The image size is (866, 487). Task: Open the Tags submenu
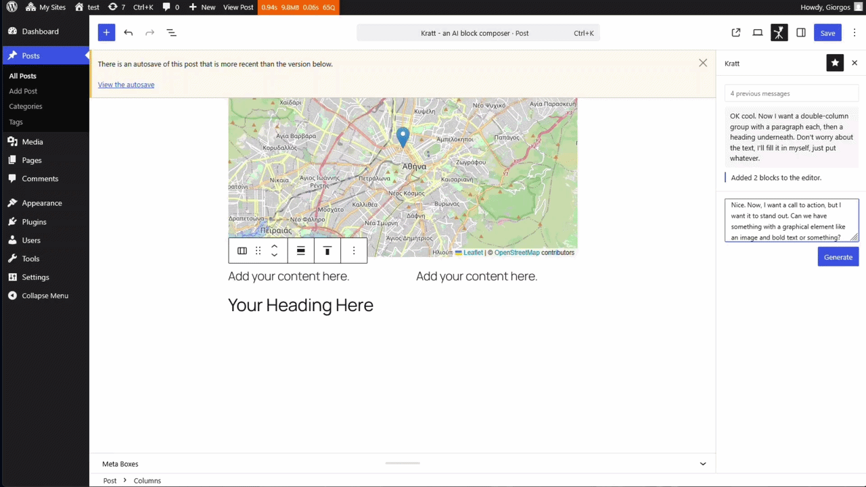coord(16,122)
